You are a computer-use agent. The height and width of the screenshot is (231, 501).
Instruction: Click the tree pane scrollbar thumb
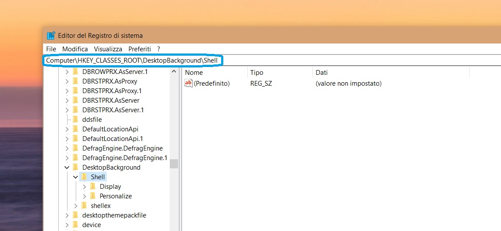174,164
